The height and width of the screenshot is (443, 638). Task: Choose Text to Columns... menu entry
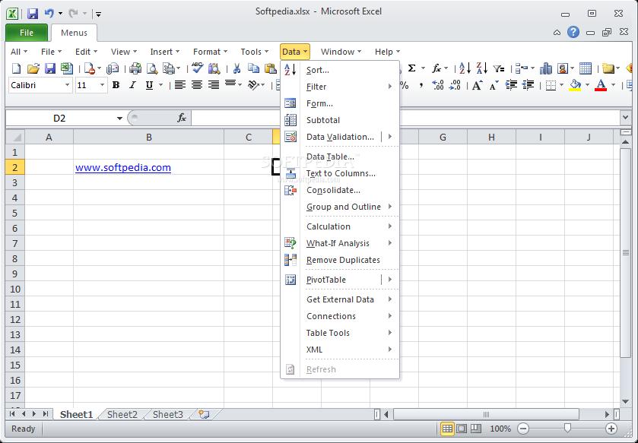(340, 173)
